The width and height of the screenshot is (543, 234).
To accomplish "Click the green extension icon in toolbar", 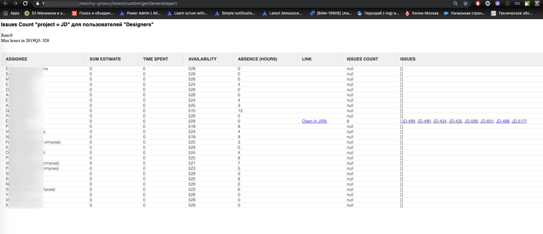I will pyautogui.click(x=527, y=3).
